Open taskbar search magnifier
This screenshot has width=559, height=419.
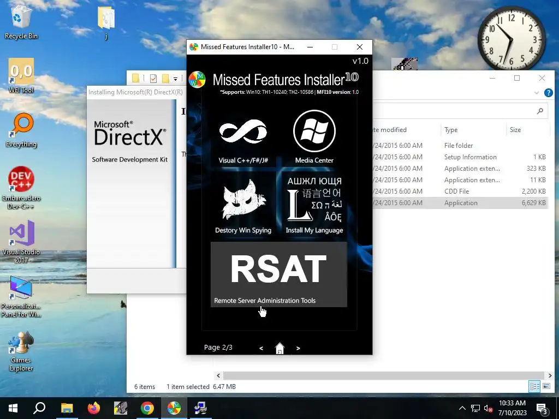click(x=39, y=408)
